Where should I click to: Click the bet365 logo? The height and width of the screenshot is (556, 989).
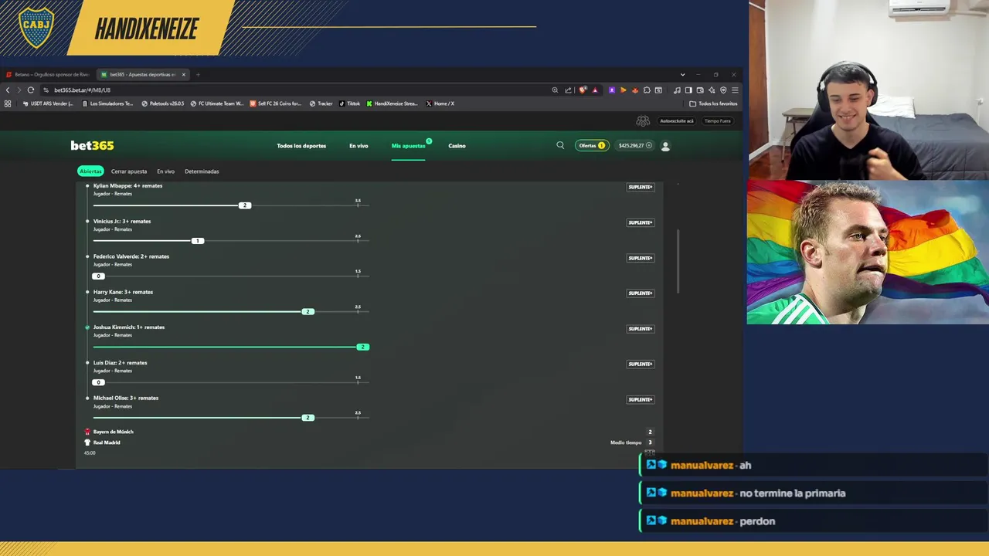tap(92, 145)
